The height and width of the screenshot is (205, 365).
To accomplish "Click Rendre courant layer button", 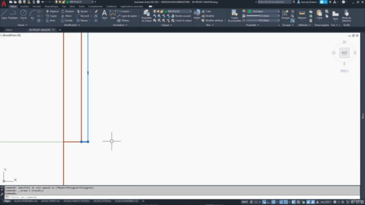I will (x=181, y=16).
